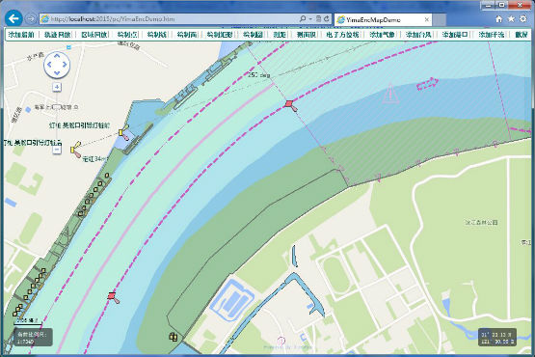Screen dimensions: 535x357
Task: Open browser settings gear icon
Action: [522, 18]
